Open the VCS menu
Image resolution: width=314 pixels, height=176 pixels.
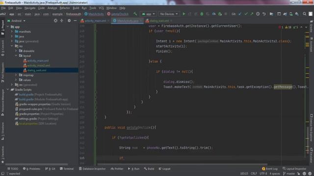[x=101, y=8]
